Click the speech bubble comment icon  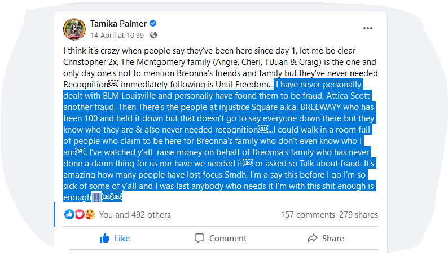point(199,238)
